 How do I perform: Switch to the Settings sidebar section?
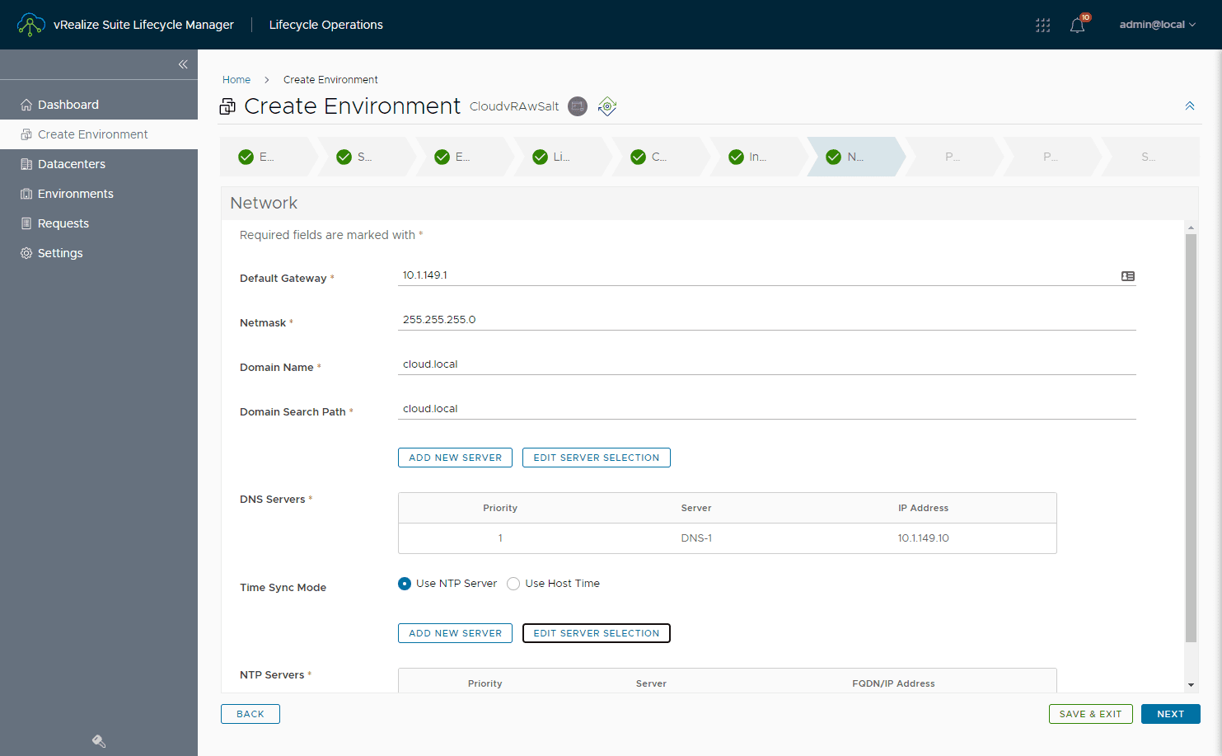point(60,253)
